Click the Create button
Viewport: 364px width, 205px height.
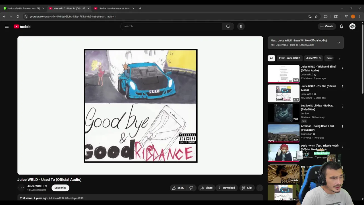(x=326, y=26)
